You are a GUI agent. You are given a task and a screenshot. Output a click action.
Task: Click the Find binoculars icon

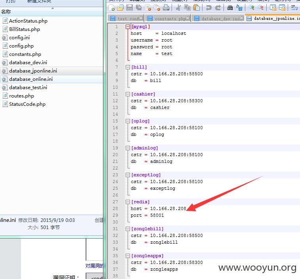pyautogui.click(x=230, y=8)
